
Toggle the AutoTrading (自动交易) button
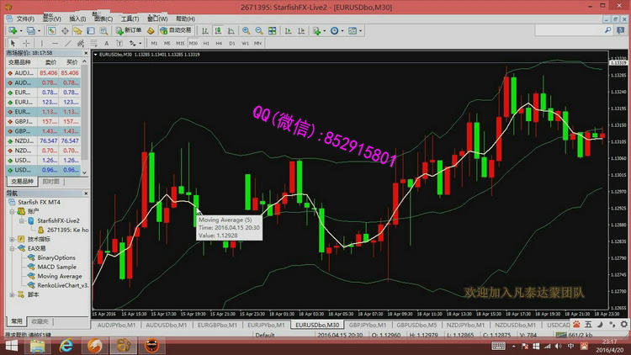point(174,30)
